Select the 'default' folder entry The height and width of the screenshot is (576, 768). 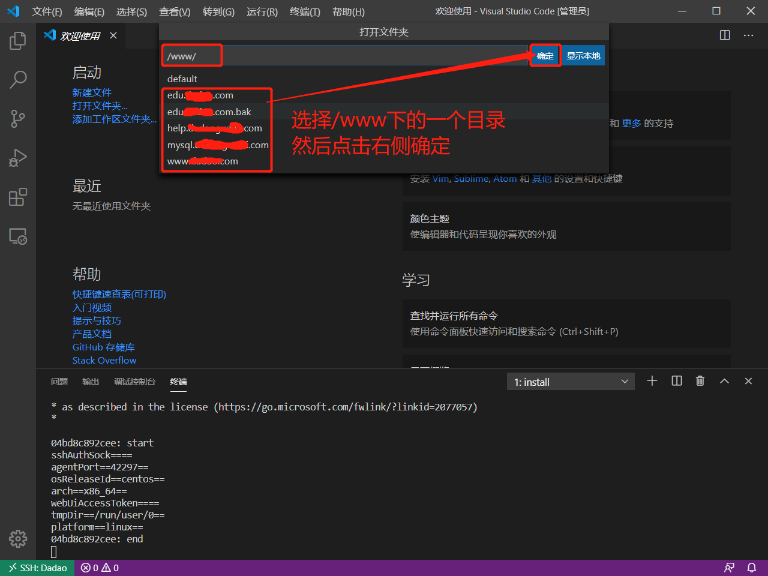point(384,79)
